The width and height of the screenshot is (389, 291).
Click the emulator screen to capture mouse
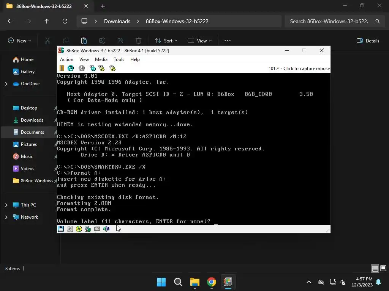[x=193, y=149]
